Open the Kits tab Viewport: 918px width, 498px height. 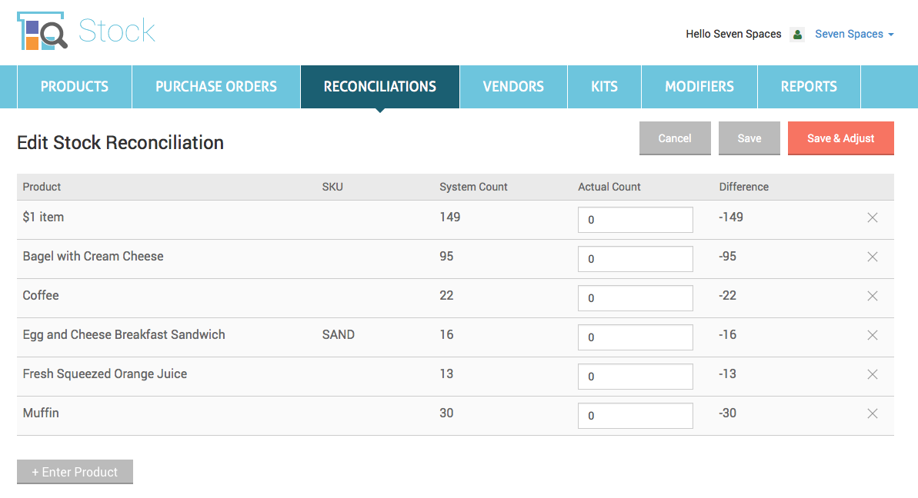(604, 87)
